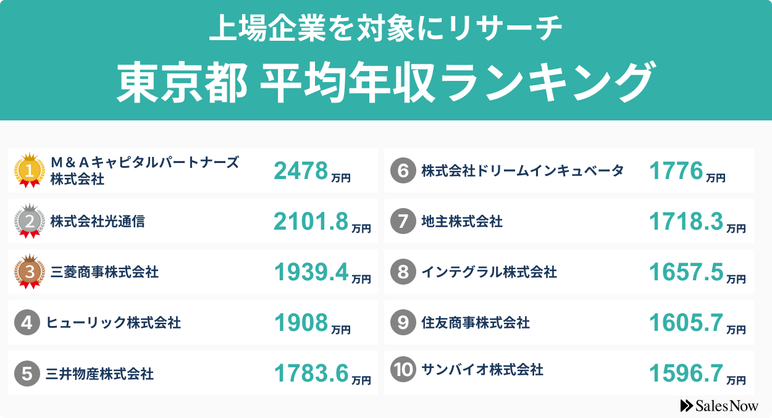Click company name M&Aキャピタルパートナーズ株式会社
This screenshot has width=772, height=418.
[x=144, y=171]
